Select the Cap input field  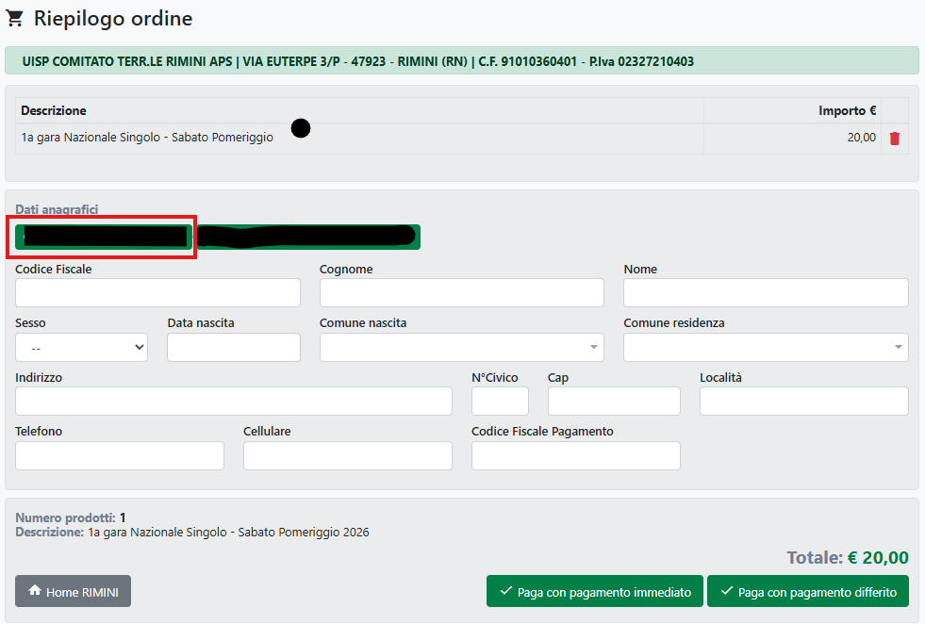613,401
